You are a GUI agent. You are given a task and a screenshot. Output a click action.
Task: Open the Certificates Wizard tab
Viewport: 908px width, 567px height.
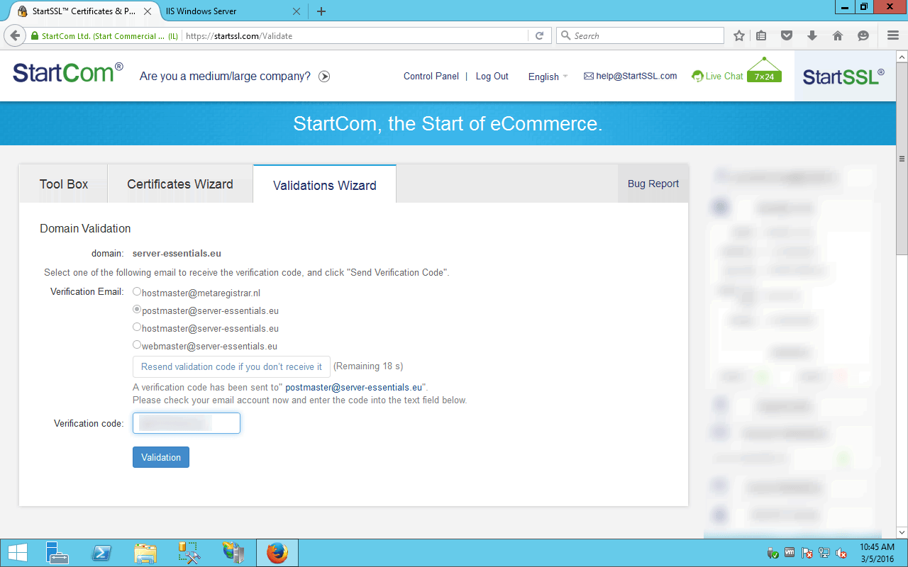tap(180, 184)
